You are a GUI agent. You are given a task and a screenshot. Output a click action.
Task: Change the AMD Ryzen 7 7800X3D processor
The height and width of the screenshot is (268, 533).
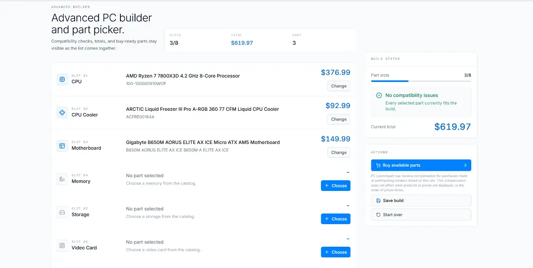point(339,86)
